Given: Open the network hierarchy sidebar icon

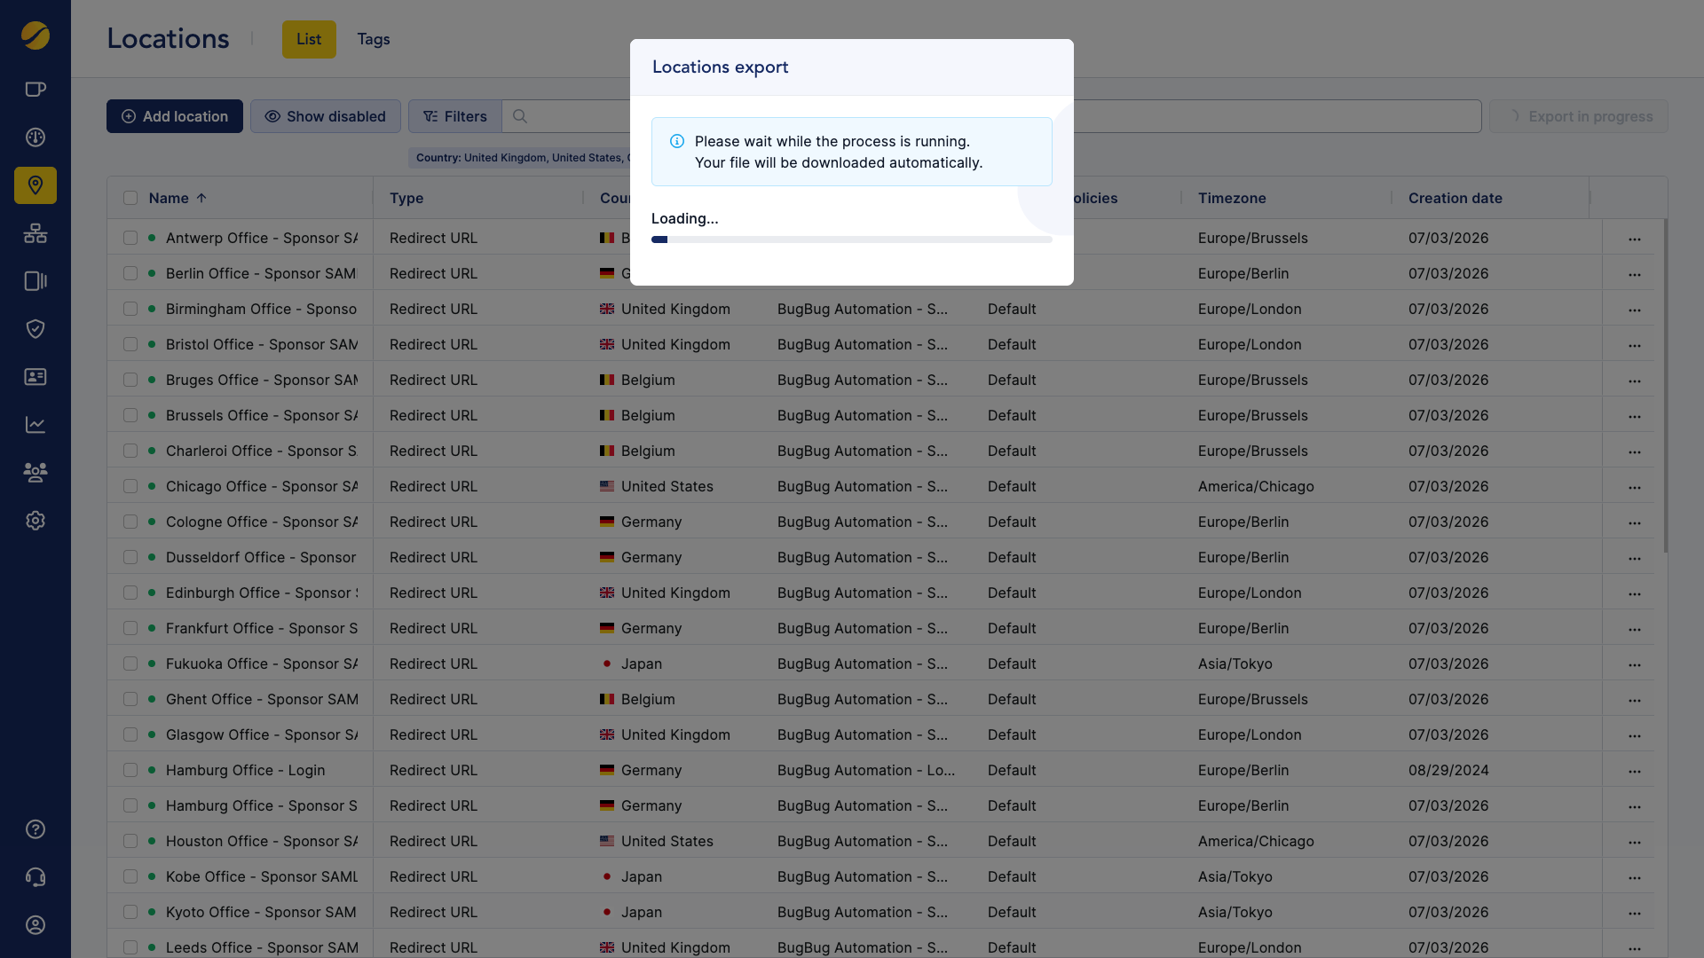Looking at the screenshot, I should [35, 233].
